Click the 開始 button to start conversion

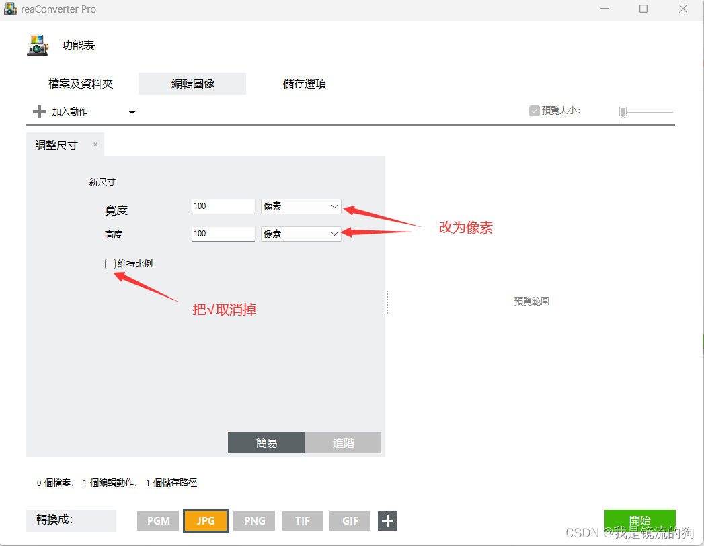pyautogui.click(x=639, y=520)
